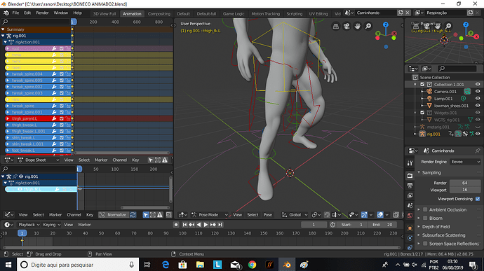484x271 pixels.
Task: Toggle the tweak_spine.004 channel checkbox
Action: click(62, 74)
